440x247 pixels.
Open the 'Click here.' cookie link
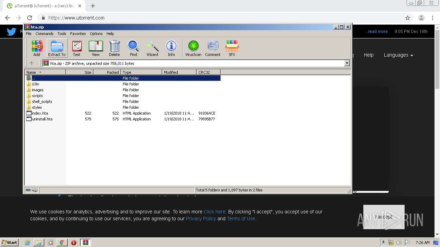[215, 212]
